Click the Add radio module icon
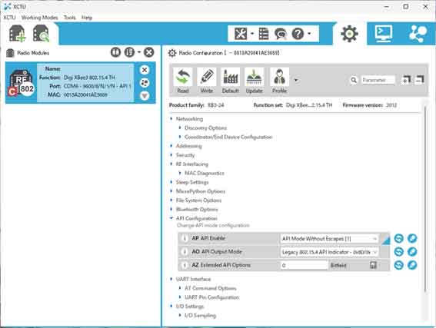 (17, 34)
